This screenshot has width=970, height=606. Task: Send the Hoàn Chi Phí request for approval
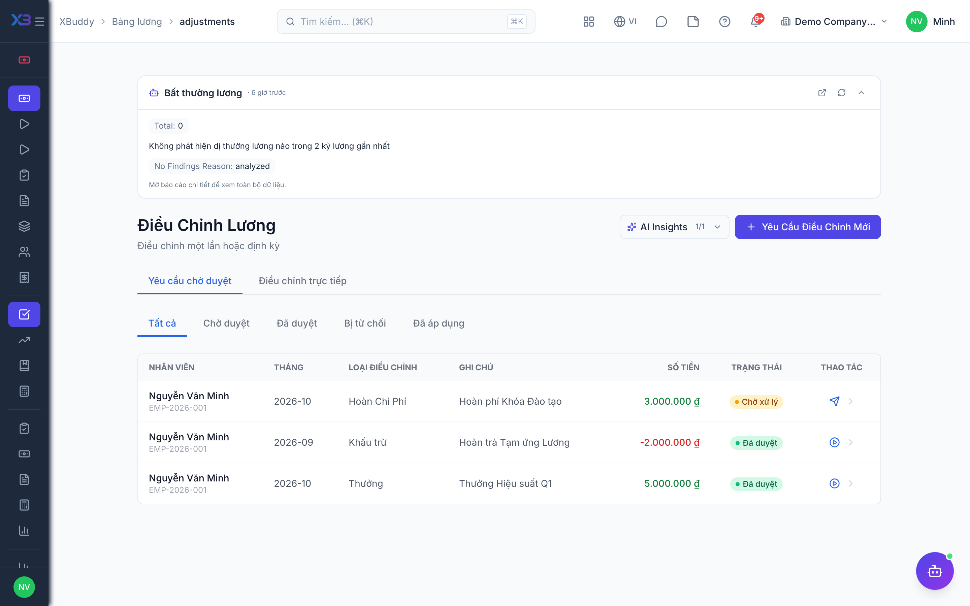pyautogui.click(x=834, y=401)
